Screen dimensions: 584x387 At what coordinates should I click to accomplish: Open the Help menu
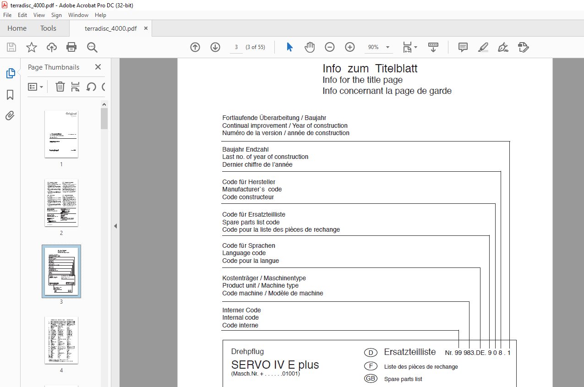point(100,15)
